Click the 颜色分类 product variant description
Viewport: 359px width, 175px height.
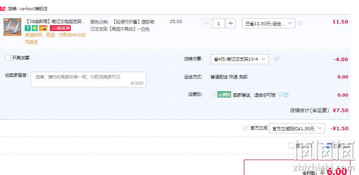tap(123, 25)
